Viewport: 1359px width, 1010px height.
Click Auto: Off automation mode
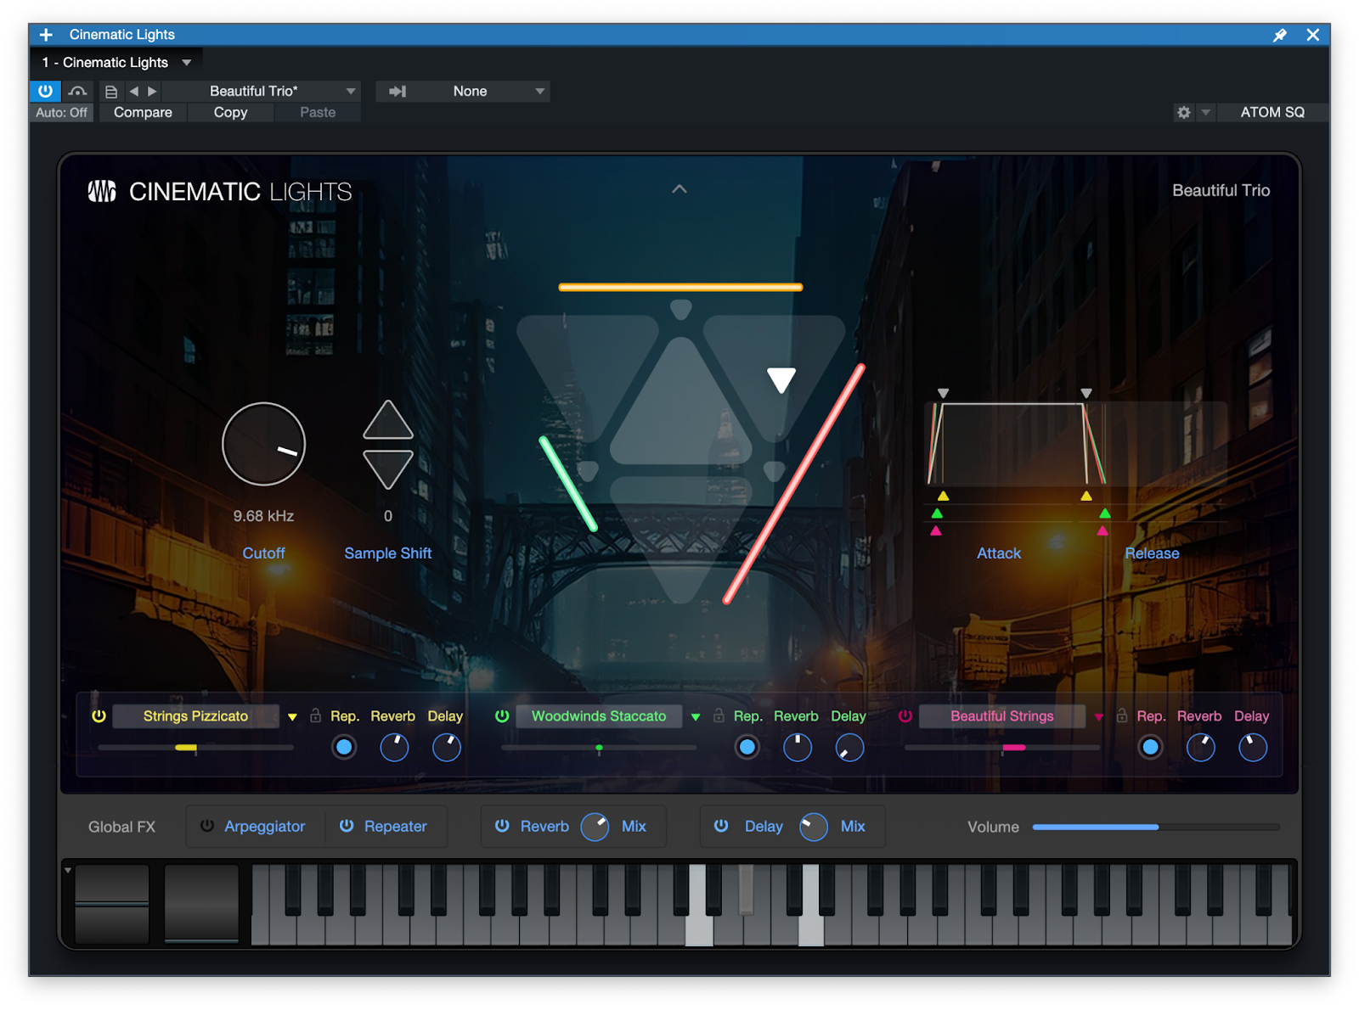coord(61,113)
